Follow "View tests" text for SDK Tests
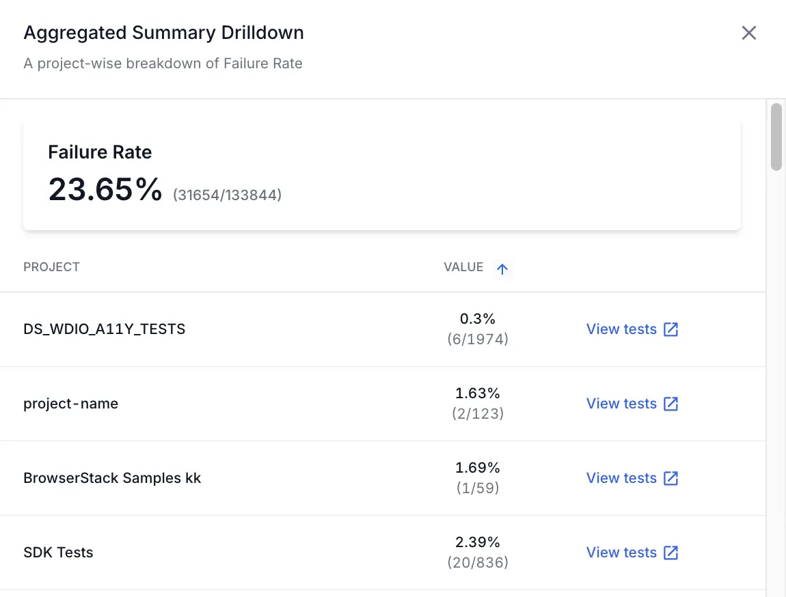This screenshot has height=597, width=786. (621, 553)
